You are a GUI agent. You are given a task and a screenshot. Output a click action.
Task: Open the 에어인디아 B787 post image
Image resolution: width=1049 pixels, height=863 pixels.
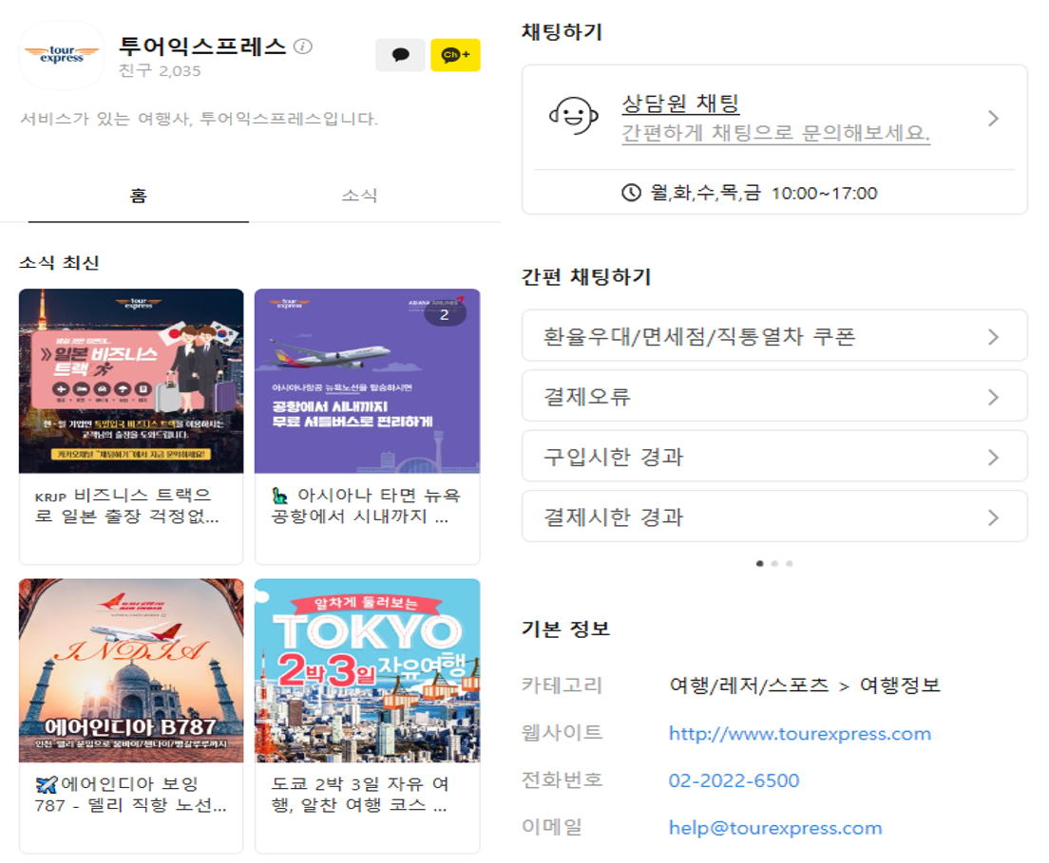[x=131, y=670]
